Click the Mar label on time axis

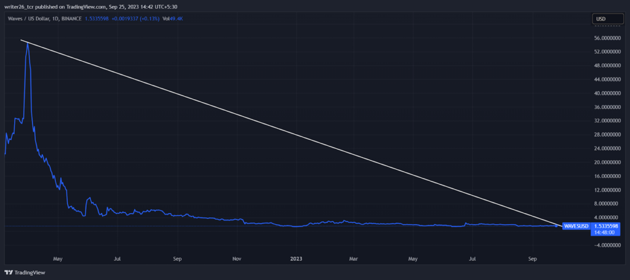point(354,258)
